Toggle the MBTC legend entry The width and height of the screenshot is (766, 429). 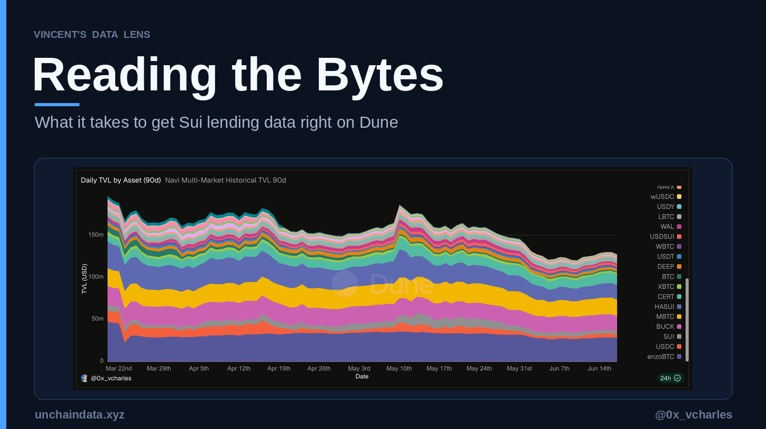coord(669,316)
